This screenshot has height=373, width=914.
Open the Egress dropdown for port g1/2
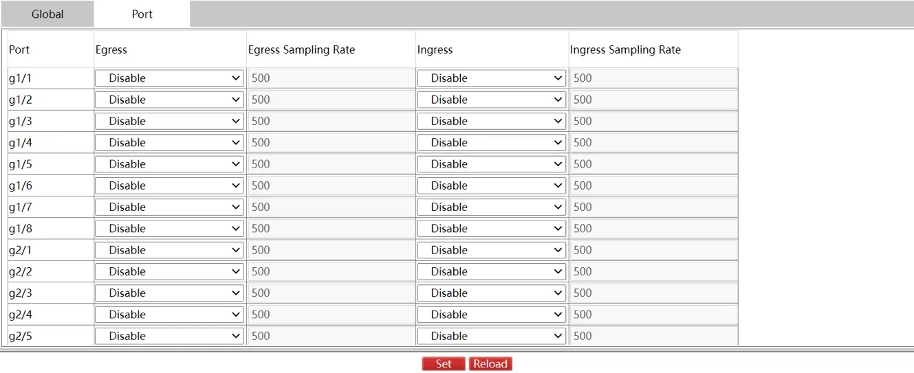pyautogui.click(x=170, y=100)
